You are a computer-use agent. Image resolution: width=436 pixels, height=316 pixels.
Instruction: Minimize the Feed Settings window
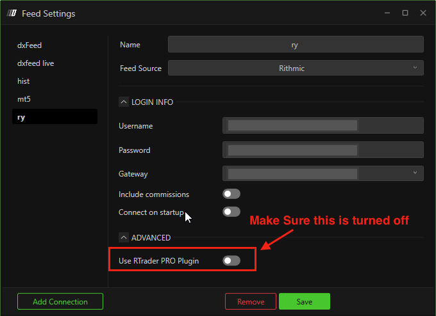pos(387,13)
